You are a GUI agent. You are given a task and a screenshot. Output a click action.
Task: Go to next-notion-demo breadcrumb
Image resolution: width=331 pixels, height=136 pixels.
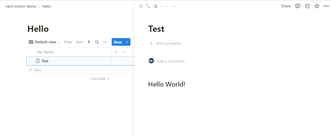[x=21, y=6]
